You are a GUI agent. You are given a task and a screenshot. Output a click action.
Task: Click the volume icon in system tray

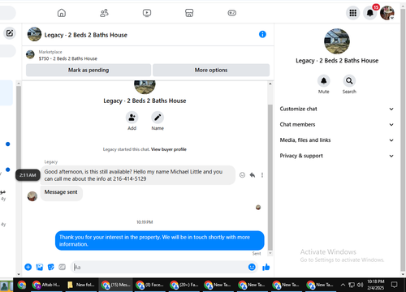tap(360, 285)
